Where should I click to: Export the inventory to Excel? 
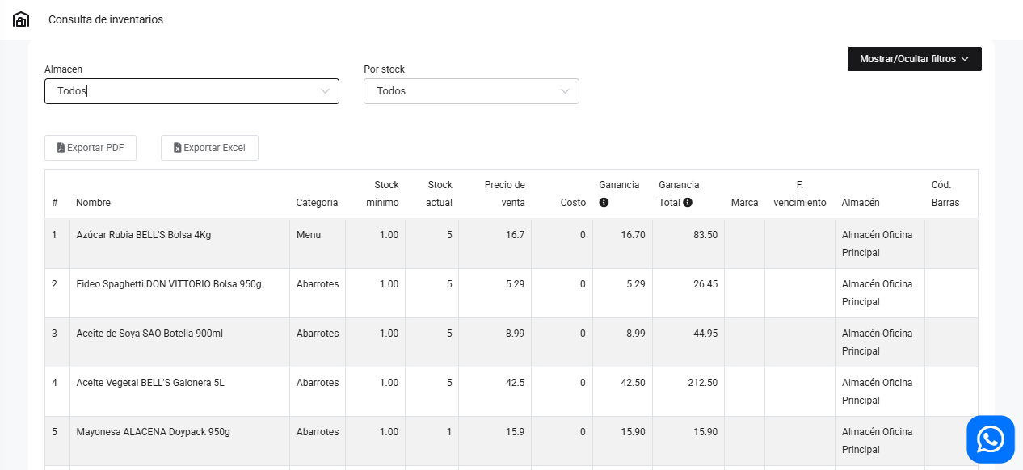209,148
